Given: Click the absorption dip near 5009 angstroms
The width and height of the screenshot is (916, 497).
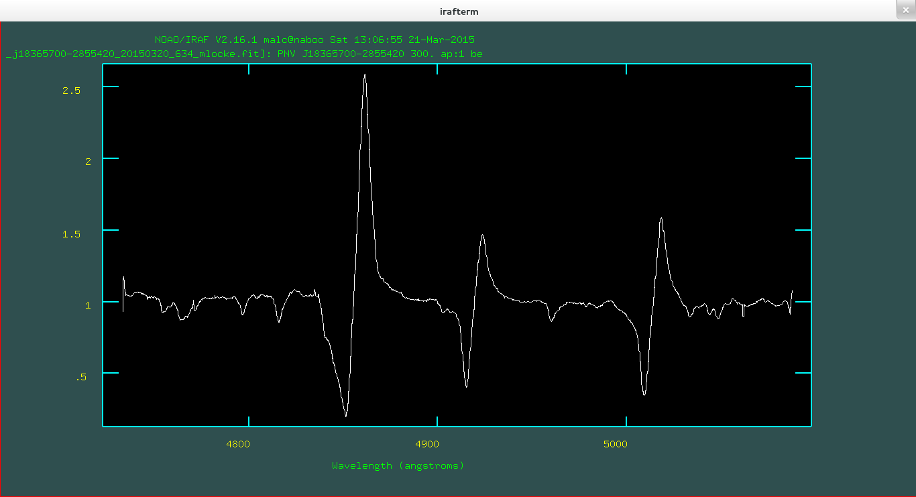Looking at the screenshot, I should click(x=644, y=394).
